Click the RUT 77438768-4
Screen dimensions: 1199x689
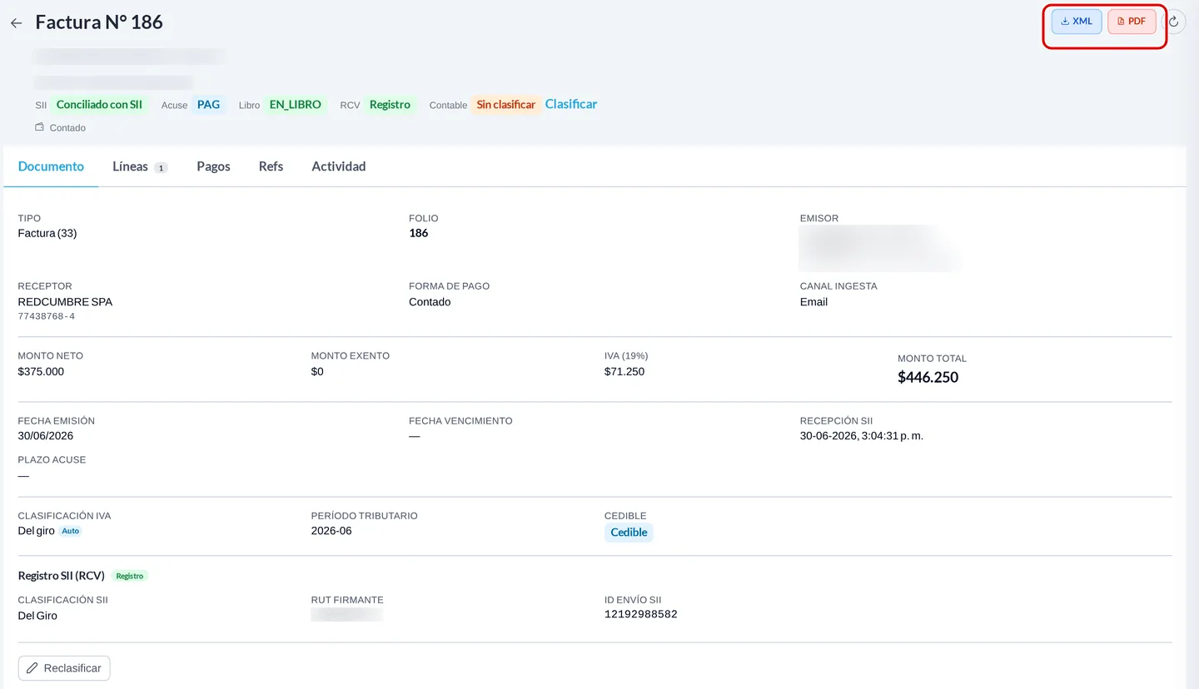point(47,317)
